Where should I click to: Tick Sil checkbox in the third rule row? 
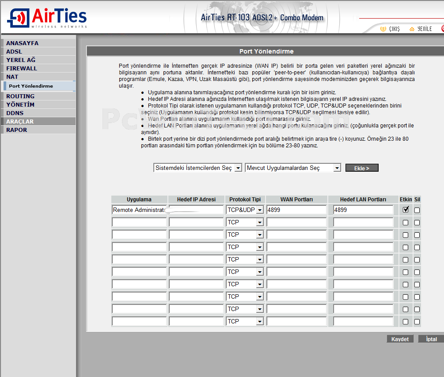pyautogui.click(x=417, y=235)
